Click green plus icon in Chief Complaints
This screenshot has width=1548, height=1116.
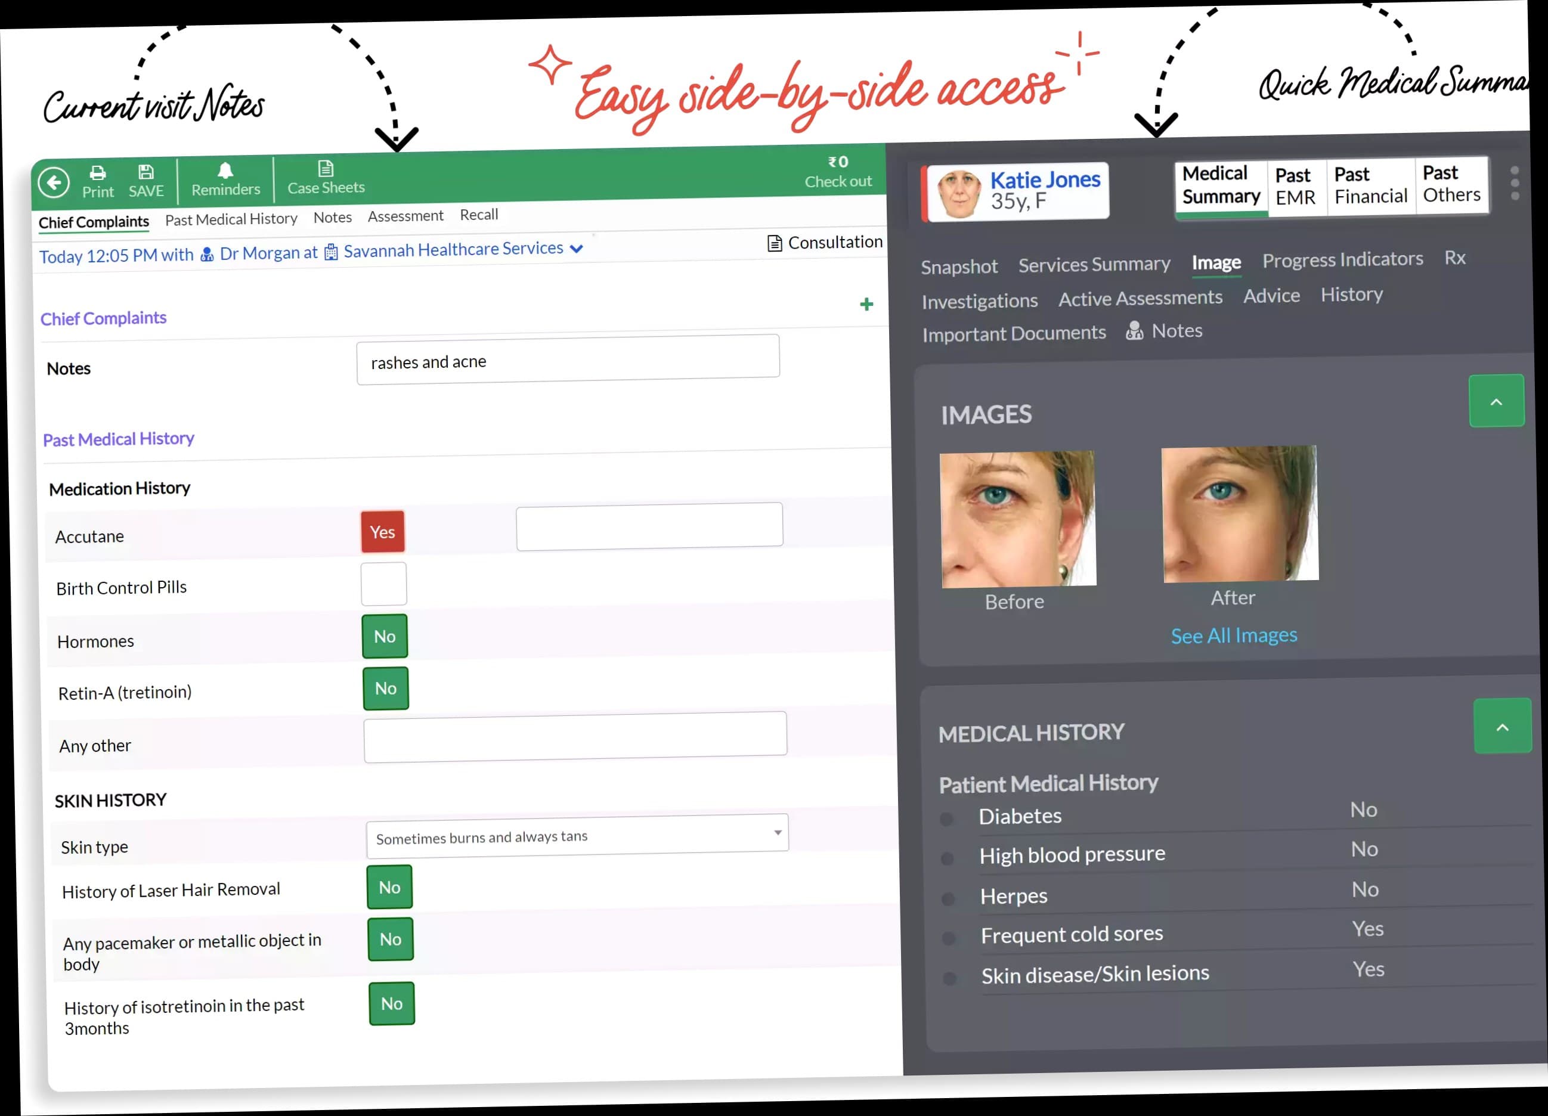[x=866, y=305]
